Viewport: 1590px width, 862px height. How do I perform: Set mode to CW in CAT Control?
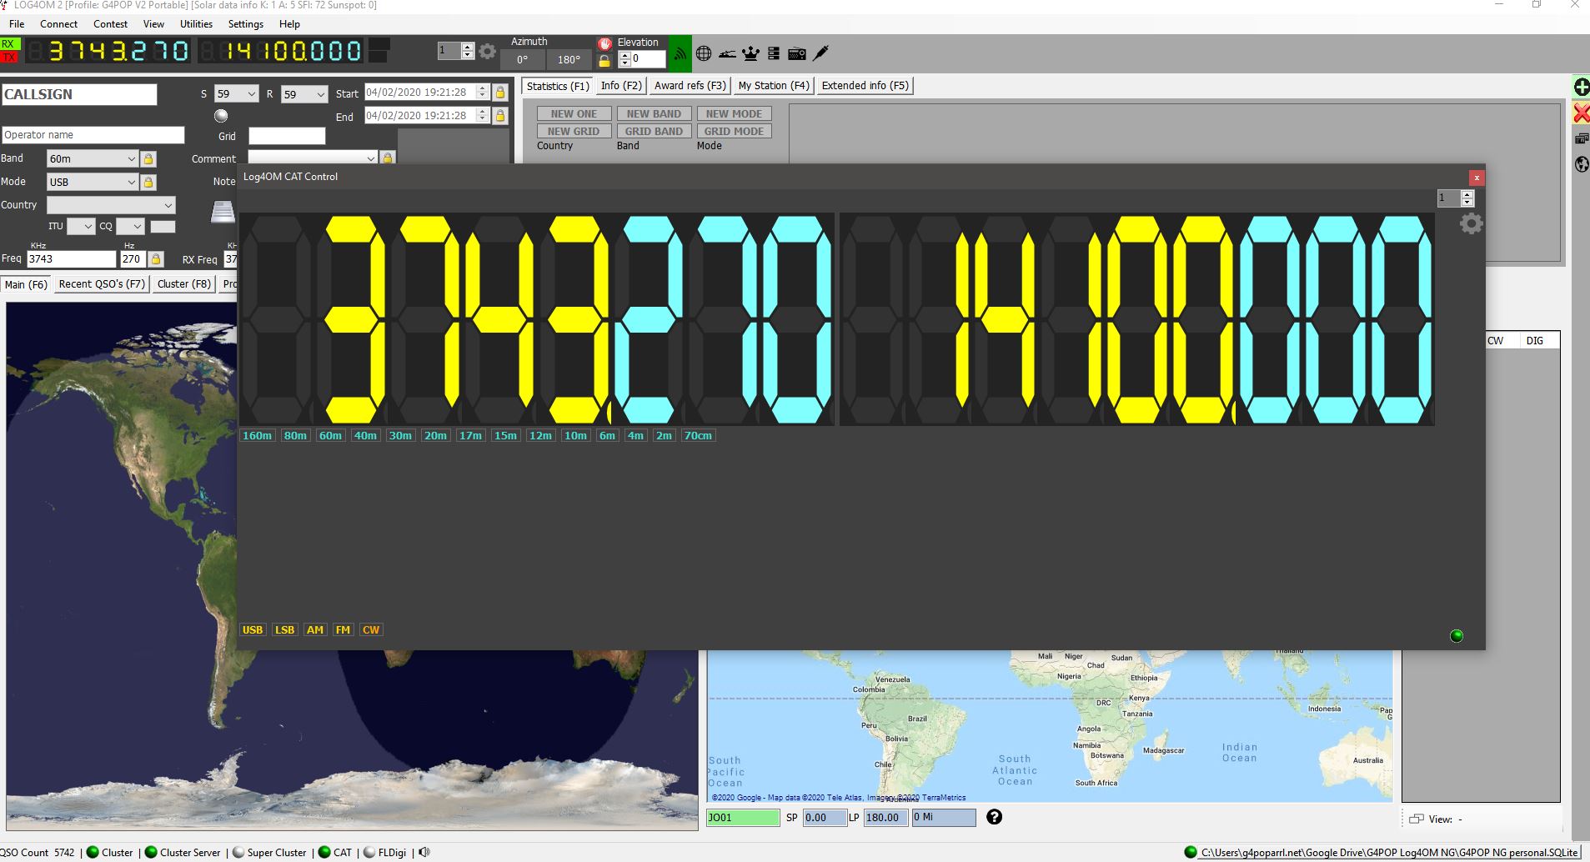point(371,629)
